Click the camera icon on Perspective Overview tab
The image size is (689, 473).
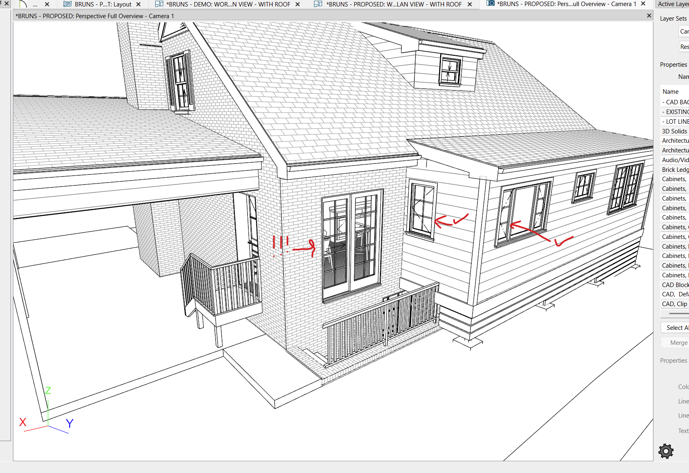(x=490, y=4)
